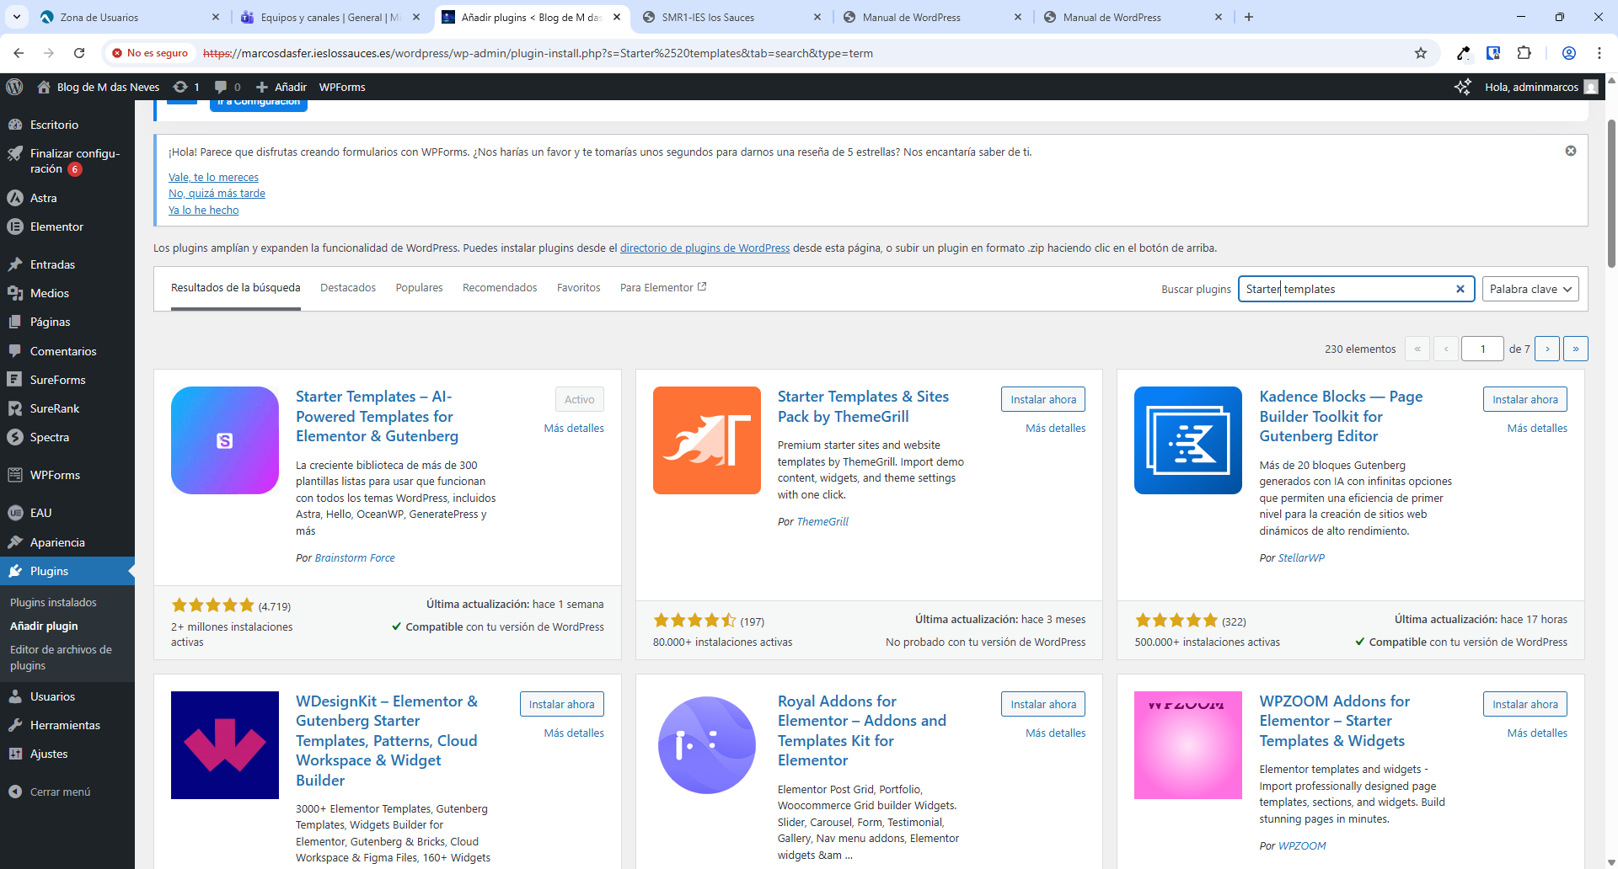Bookmark this page with the star icon

pyautogui.click(x=1421, y=53)
